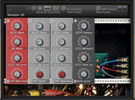Click the ADSR Release knob

point(84,26)
